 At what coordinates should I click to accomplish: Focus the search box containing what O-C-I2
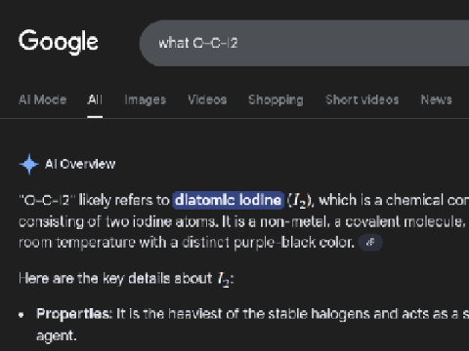coord(304,43)
